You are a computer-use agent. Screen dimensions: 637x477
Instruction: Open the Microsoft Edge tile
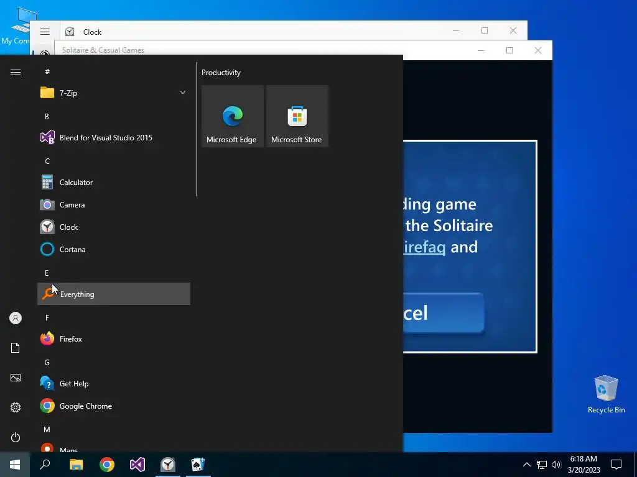click(233, 116)
